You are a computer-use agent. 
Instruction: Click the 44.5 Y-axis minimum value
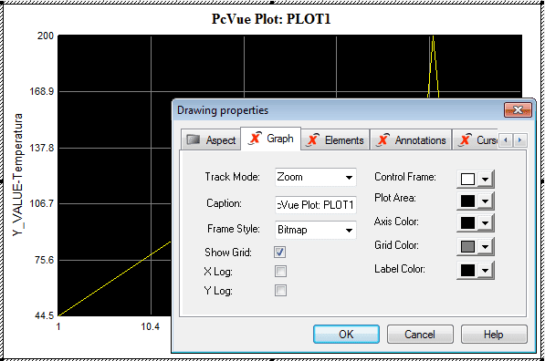(45, 315)
